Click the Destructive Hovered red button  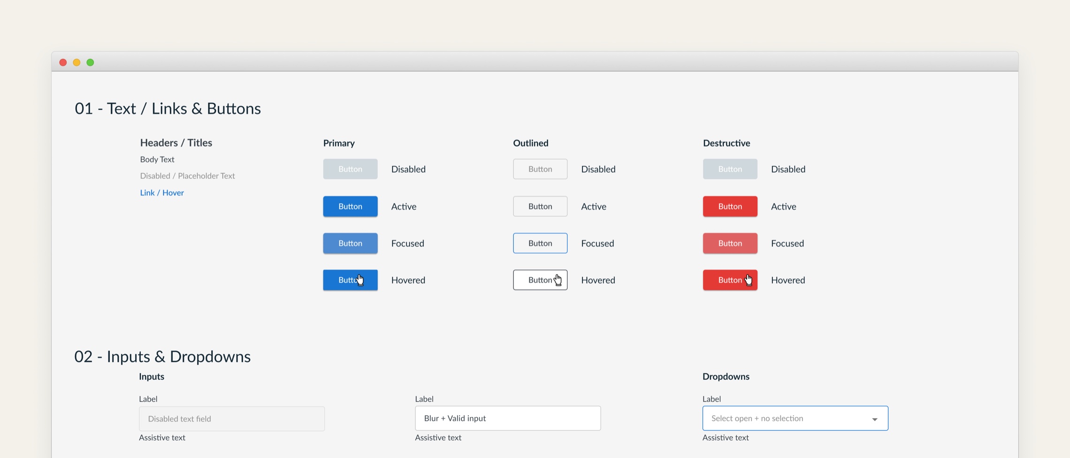point(730,280)
